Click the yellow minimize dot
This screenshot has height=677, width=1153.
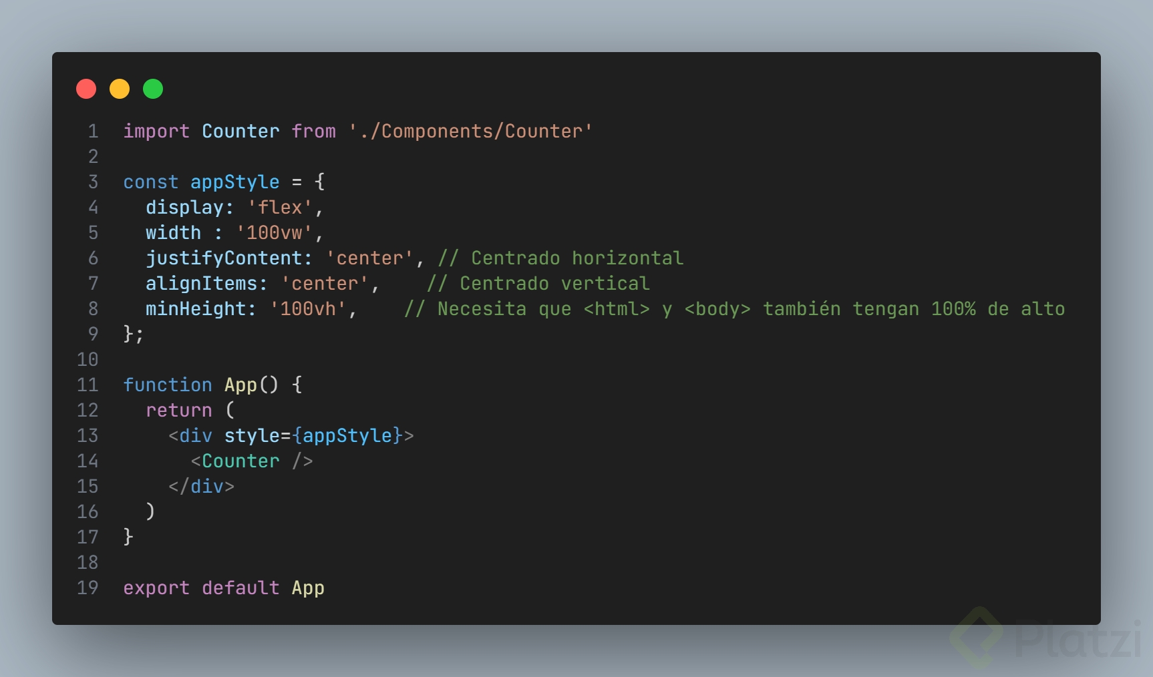120,89
